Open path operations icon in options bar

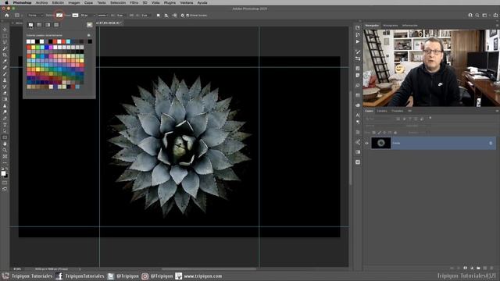point(158,16)
